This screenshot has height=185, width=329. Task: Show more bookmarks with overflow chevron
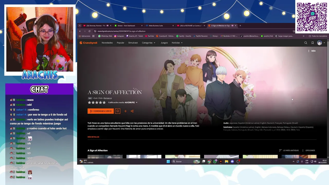coord(304,36)
